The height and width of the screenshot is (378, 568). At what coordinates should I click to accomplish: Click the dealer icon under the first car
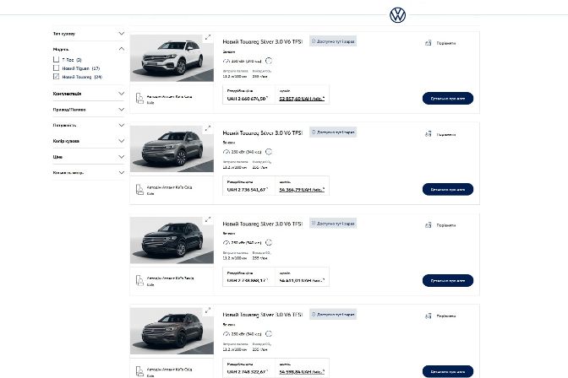[139, 99]
